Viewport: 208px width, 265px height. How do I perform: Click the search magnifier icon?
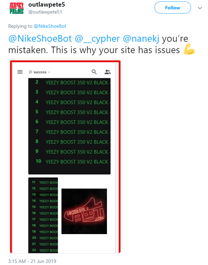94,72
